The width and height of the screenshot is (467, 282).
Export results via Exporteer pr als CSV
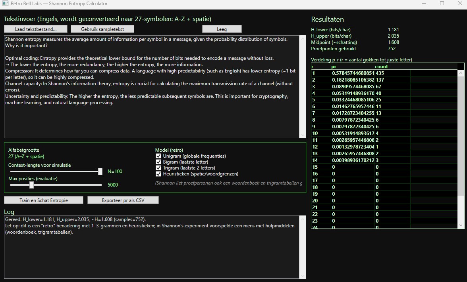(x=123, y=200)
